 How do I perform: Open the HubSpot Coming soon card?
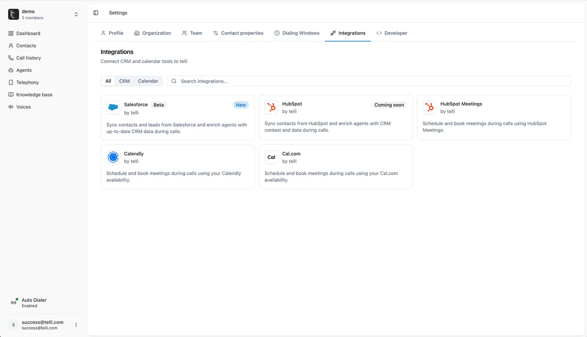click(x=336, y=118)
